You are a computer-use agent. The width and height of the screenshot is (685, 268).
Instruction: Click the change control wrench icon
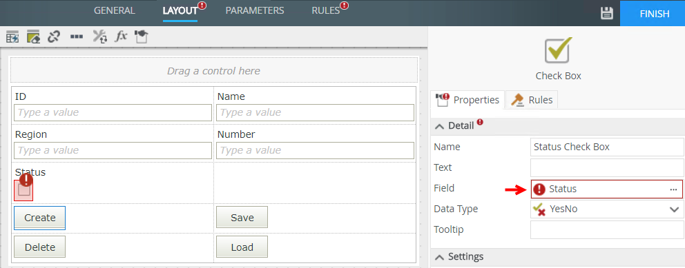100,37
